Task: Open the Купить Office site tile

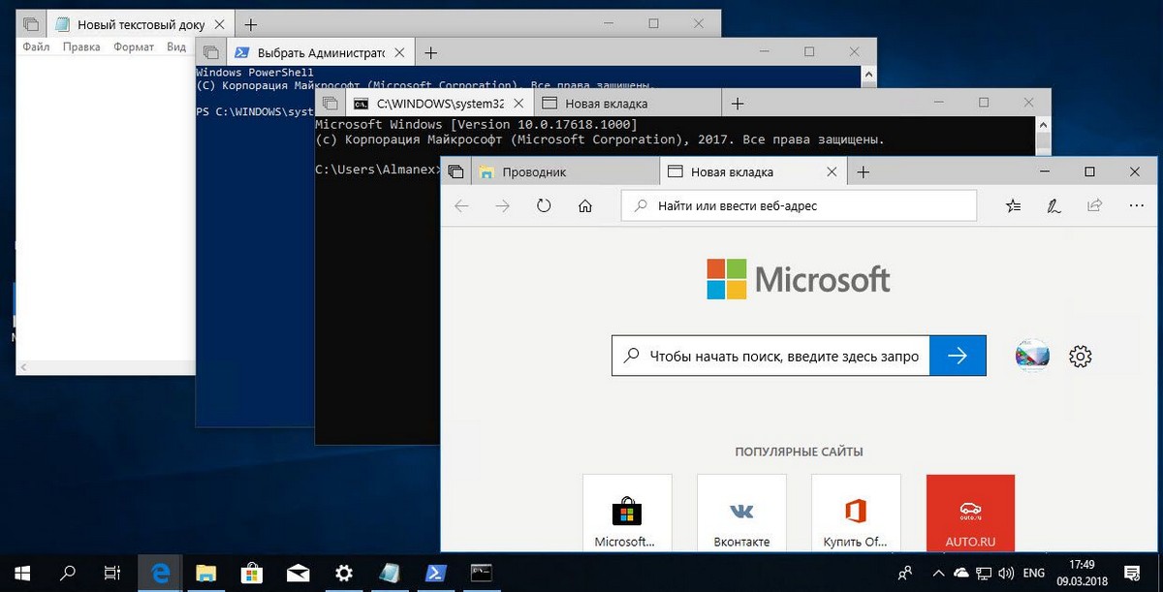Action: [856, 513]
